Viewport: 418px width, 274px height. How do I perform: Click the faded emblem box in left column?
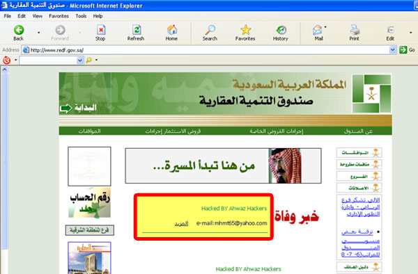point(89,166)
